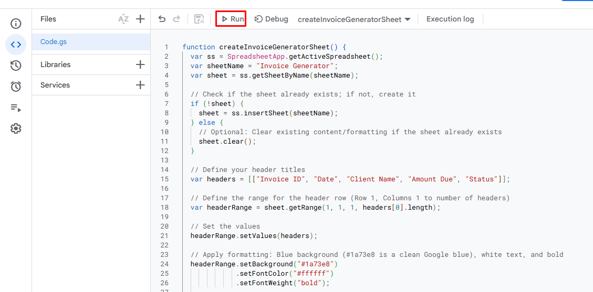This screenshot has height=292, width=593.
Task: Click line number 1 in the gutter
Action: pos(165,47)
